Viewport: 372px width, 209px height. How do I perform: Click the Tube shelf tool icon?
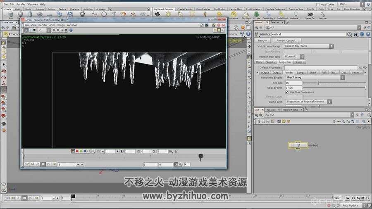coord(30,14)
